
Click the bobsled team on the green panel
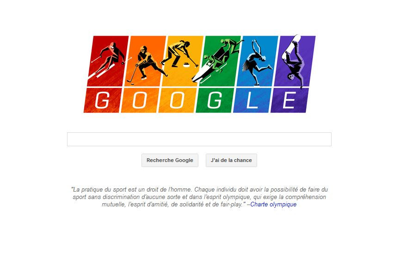tap(217, 61)
